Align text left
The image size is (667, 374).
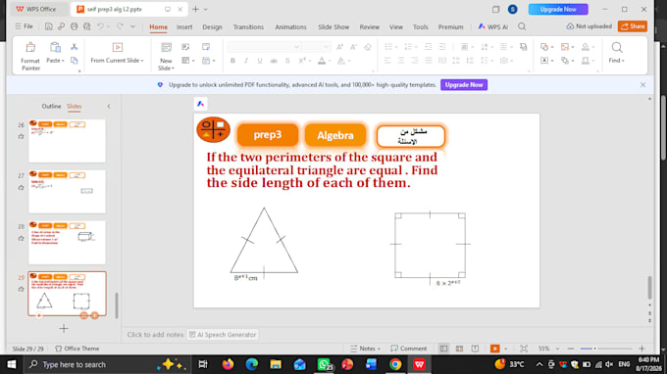[387, 61]
